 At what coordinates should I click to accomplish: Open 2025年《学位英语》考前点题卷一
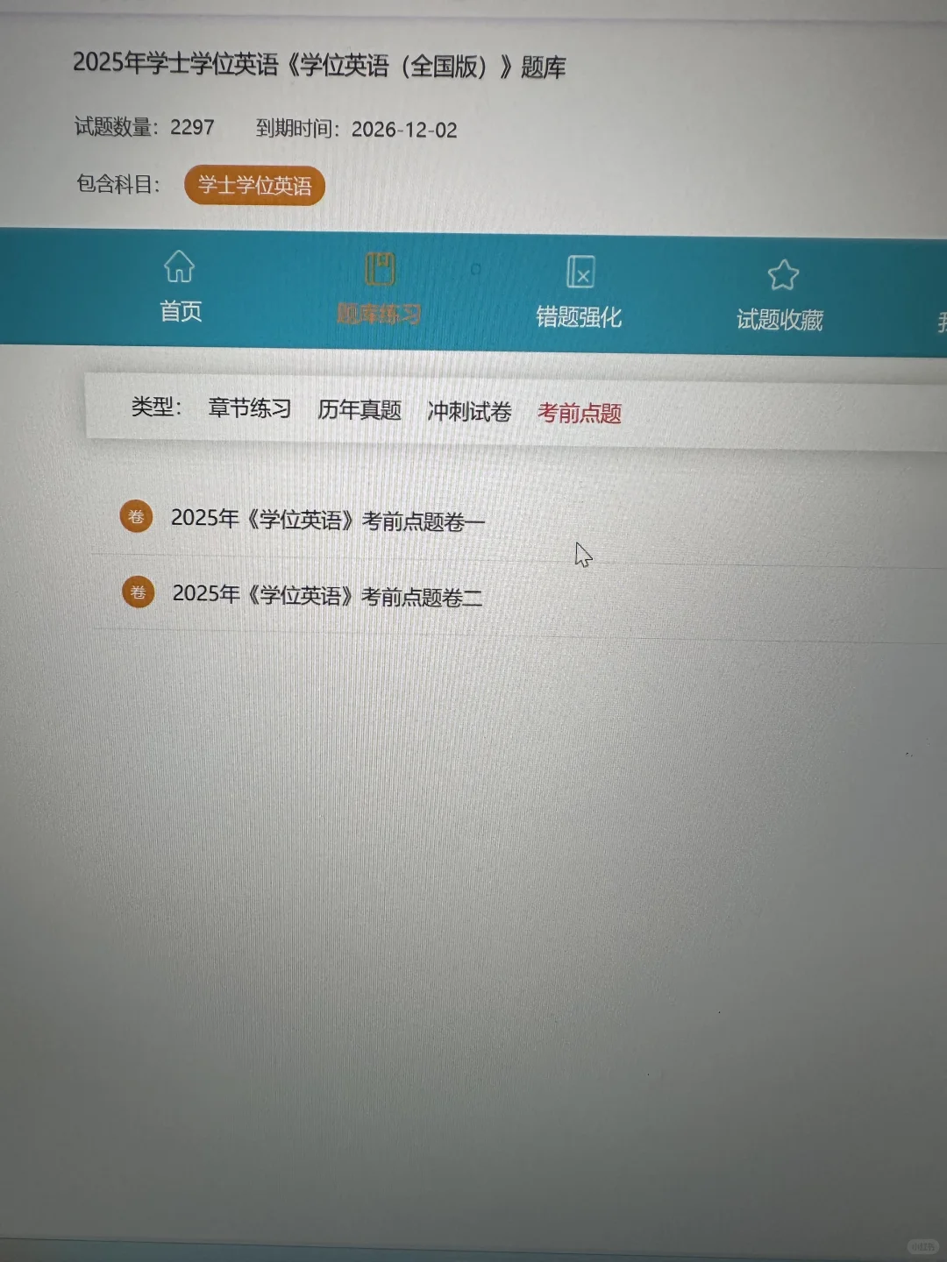(327, 519)
